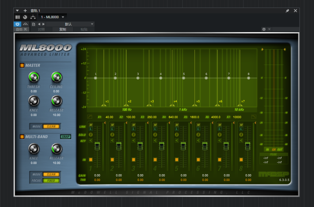Open the 默认 preset dropdown
The height and width of the screenshot is (207, 314).
pyautogui.click(x=70, y=24)
